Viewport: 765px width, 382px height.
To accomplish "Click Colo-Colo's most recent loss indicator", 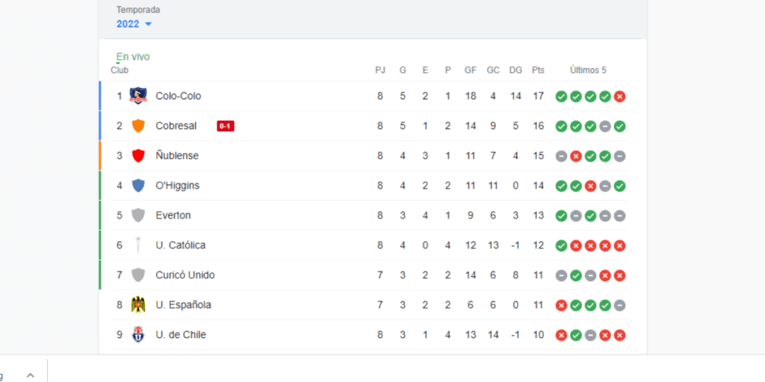I will tap(619, 96).
